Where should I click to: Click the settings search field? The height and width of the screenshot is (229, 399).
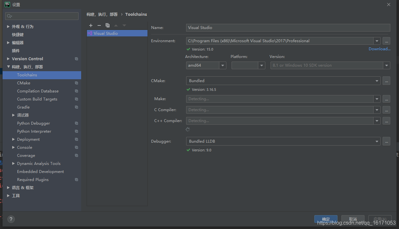click(42, 16)
